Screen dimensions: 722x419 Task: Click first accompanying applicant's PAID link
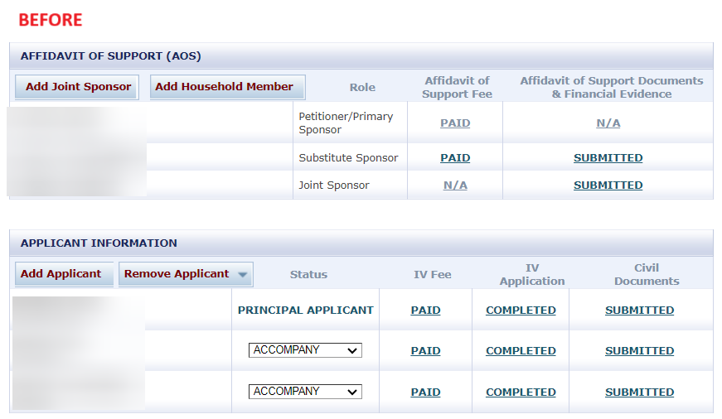pyautogui.click(x=425, y=351)
